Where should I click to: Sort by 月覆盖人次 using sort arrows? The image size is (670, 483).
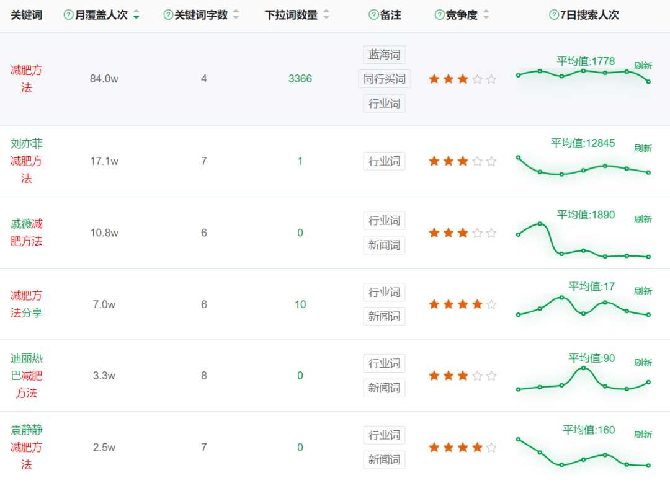[136, 16]
